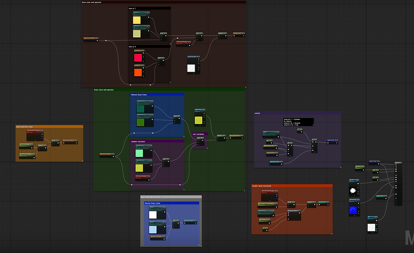Click the dark green color swatch in Normal Base Color

(140, 109)
